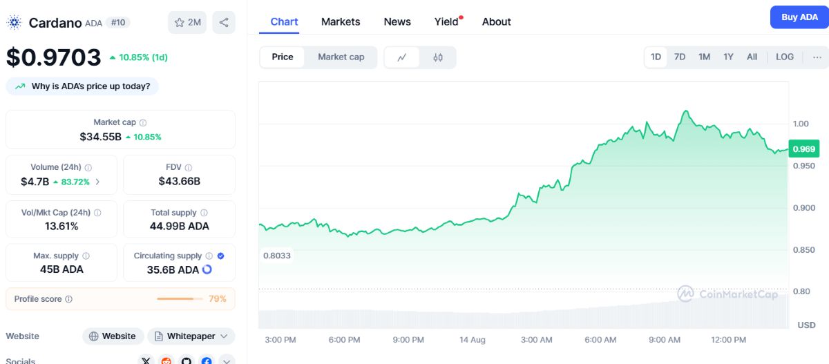829x364 pixels.
Task: Set chart range to 1M
Action: tap(704, 57)
